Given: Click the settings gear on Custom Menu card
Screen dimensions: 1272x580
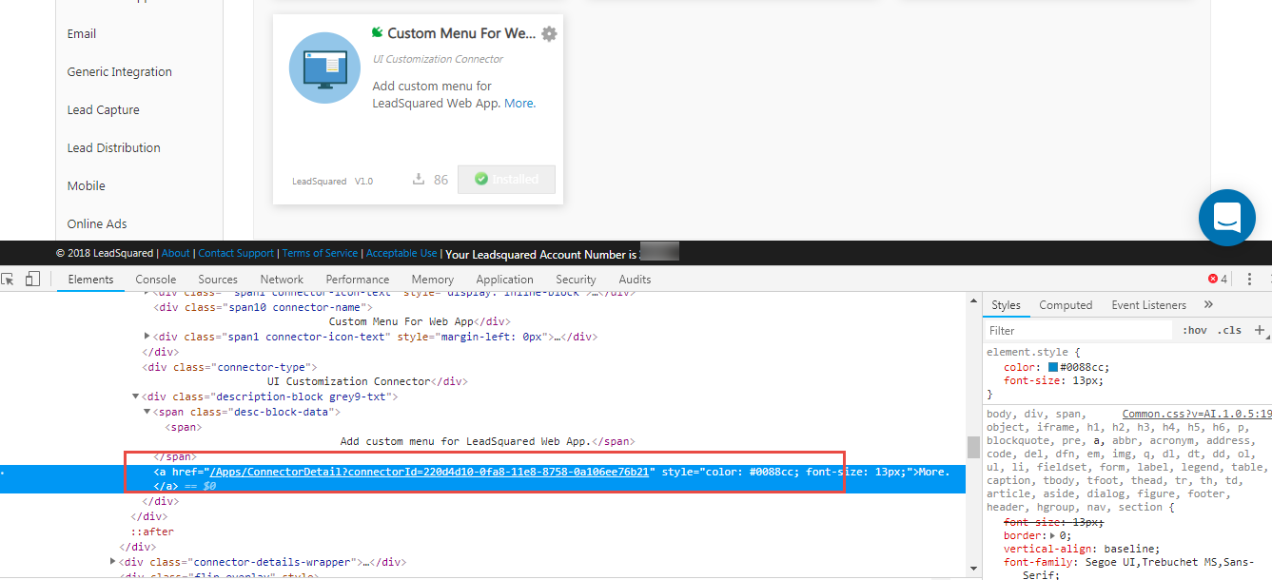Looking at the screenshot, I should (x=549, y=34).
